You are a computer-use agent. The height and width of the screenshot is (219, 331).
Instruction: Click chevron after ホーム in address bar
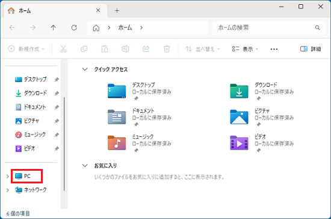pos(141,28)
